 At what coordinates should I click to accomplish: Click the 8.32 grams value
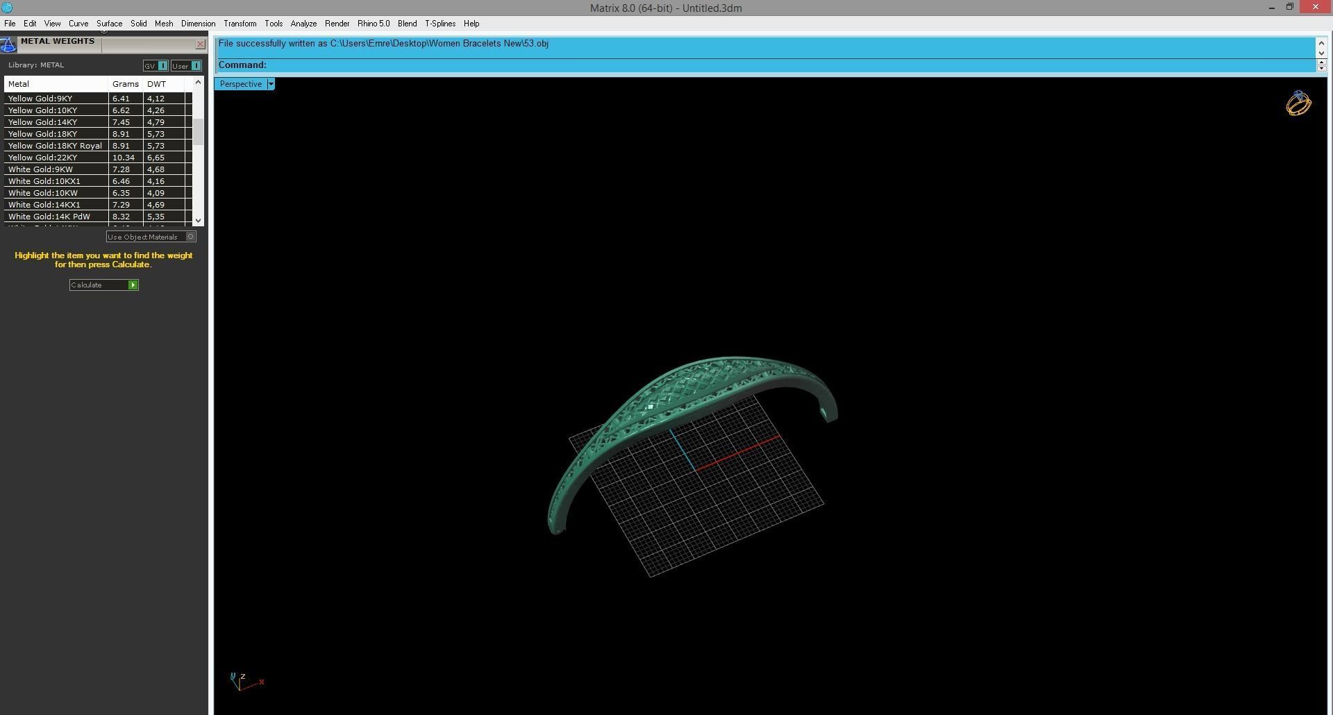pyautogui.click(x=121, y=217)
